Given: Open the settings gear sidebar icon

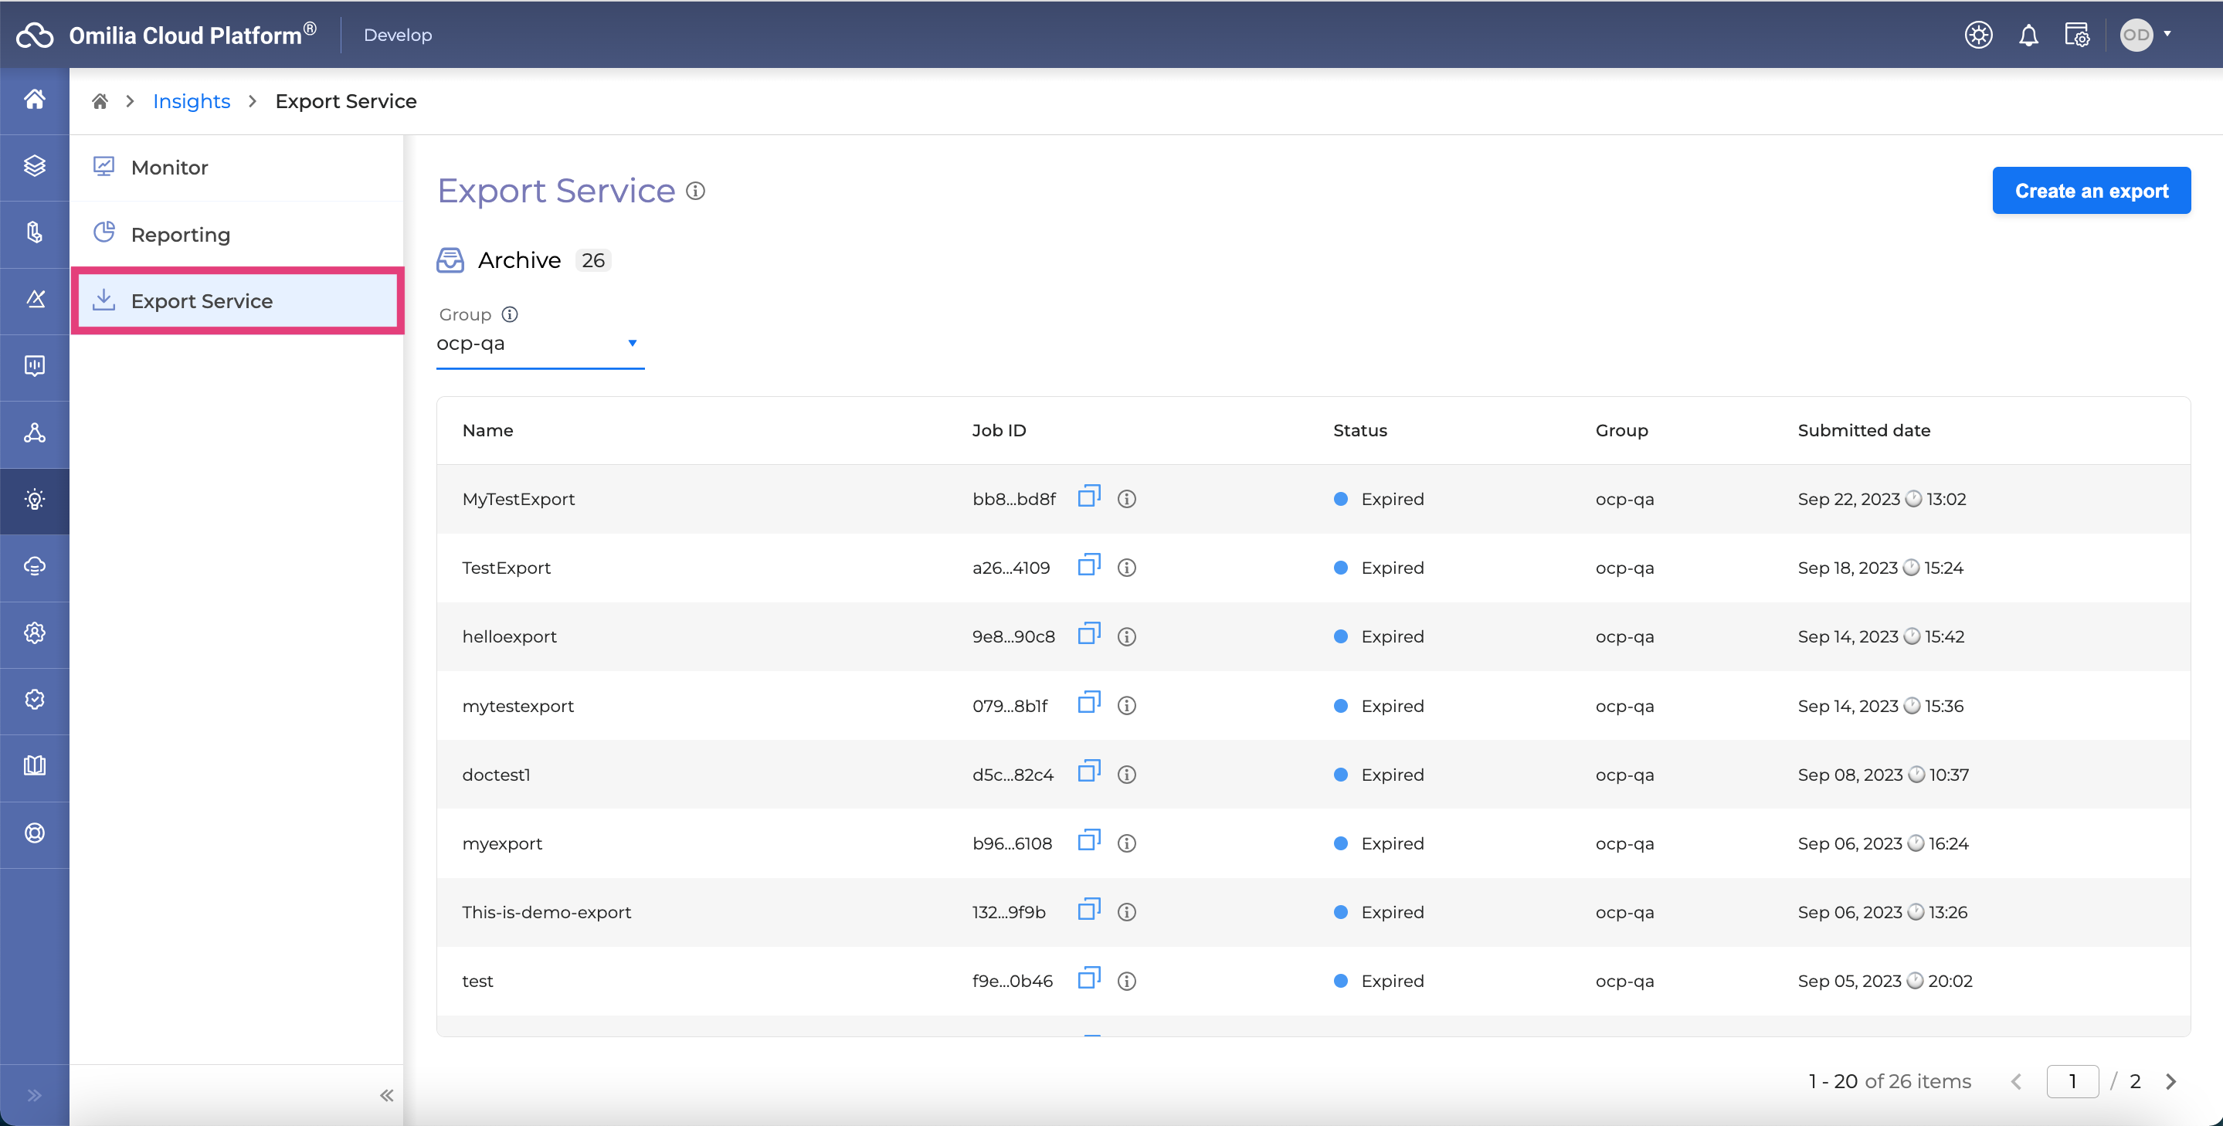Looking at the screenshot, I should pyautogui.click(x=35, y=633).
